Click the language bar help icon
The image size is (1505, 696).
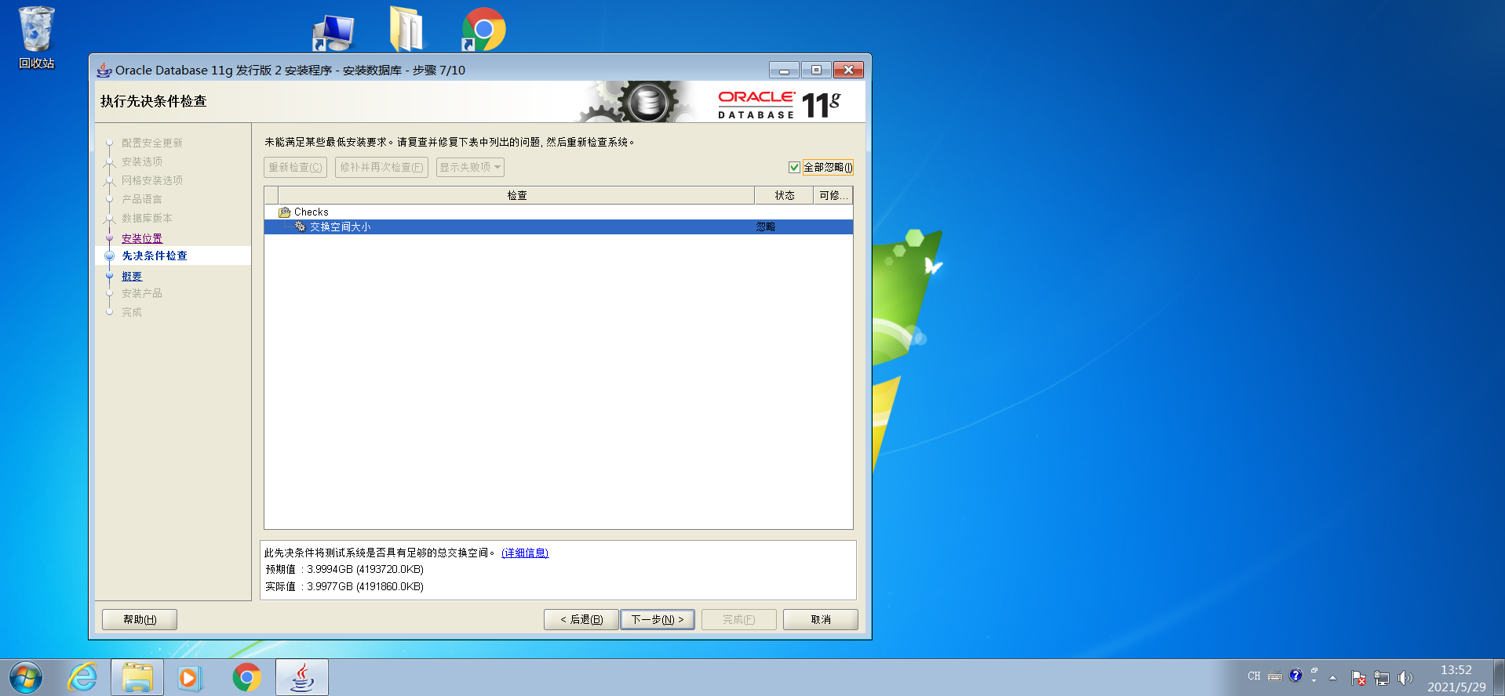pos(1295,676)
